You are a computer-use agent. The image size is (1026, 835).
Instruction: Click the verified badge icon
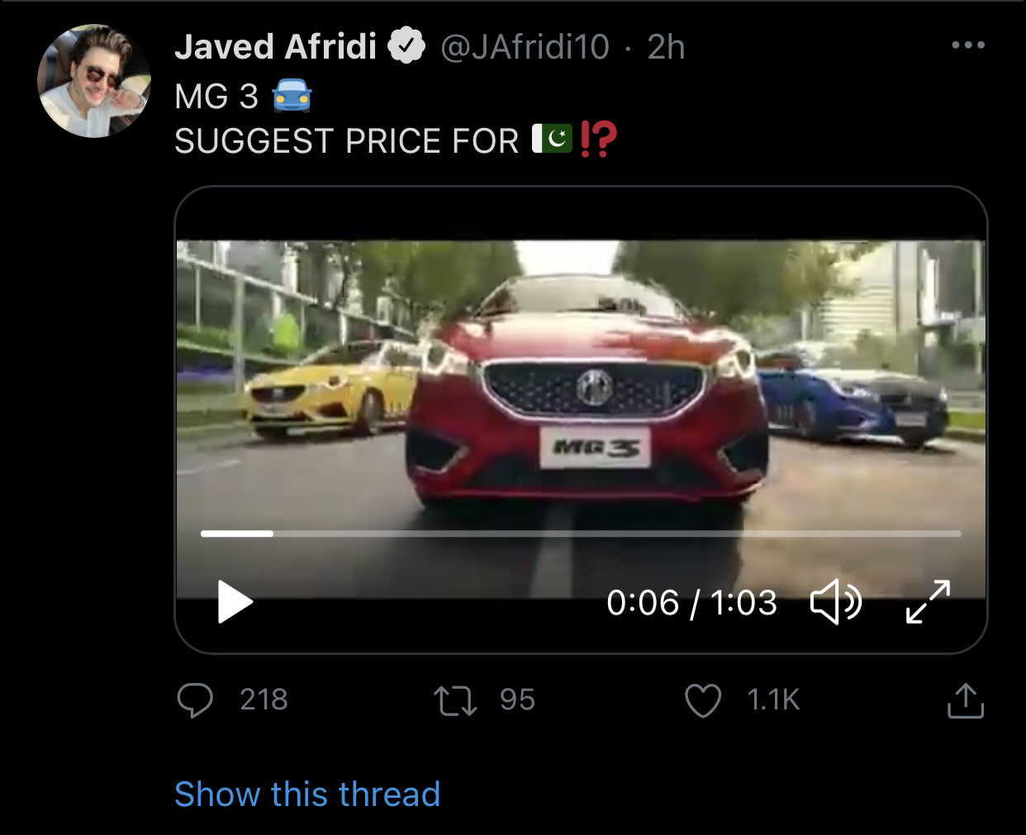coord(406,46)
